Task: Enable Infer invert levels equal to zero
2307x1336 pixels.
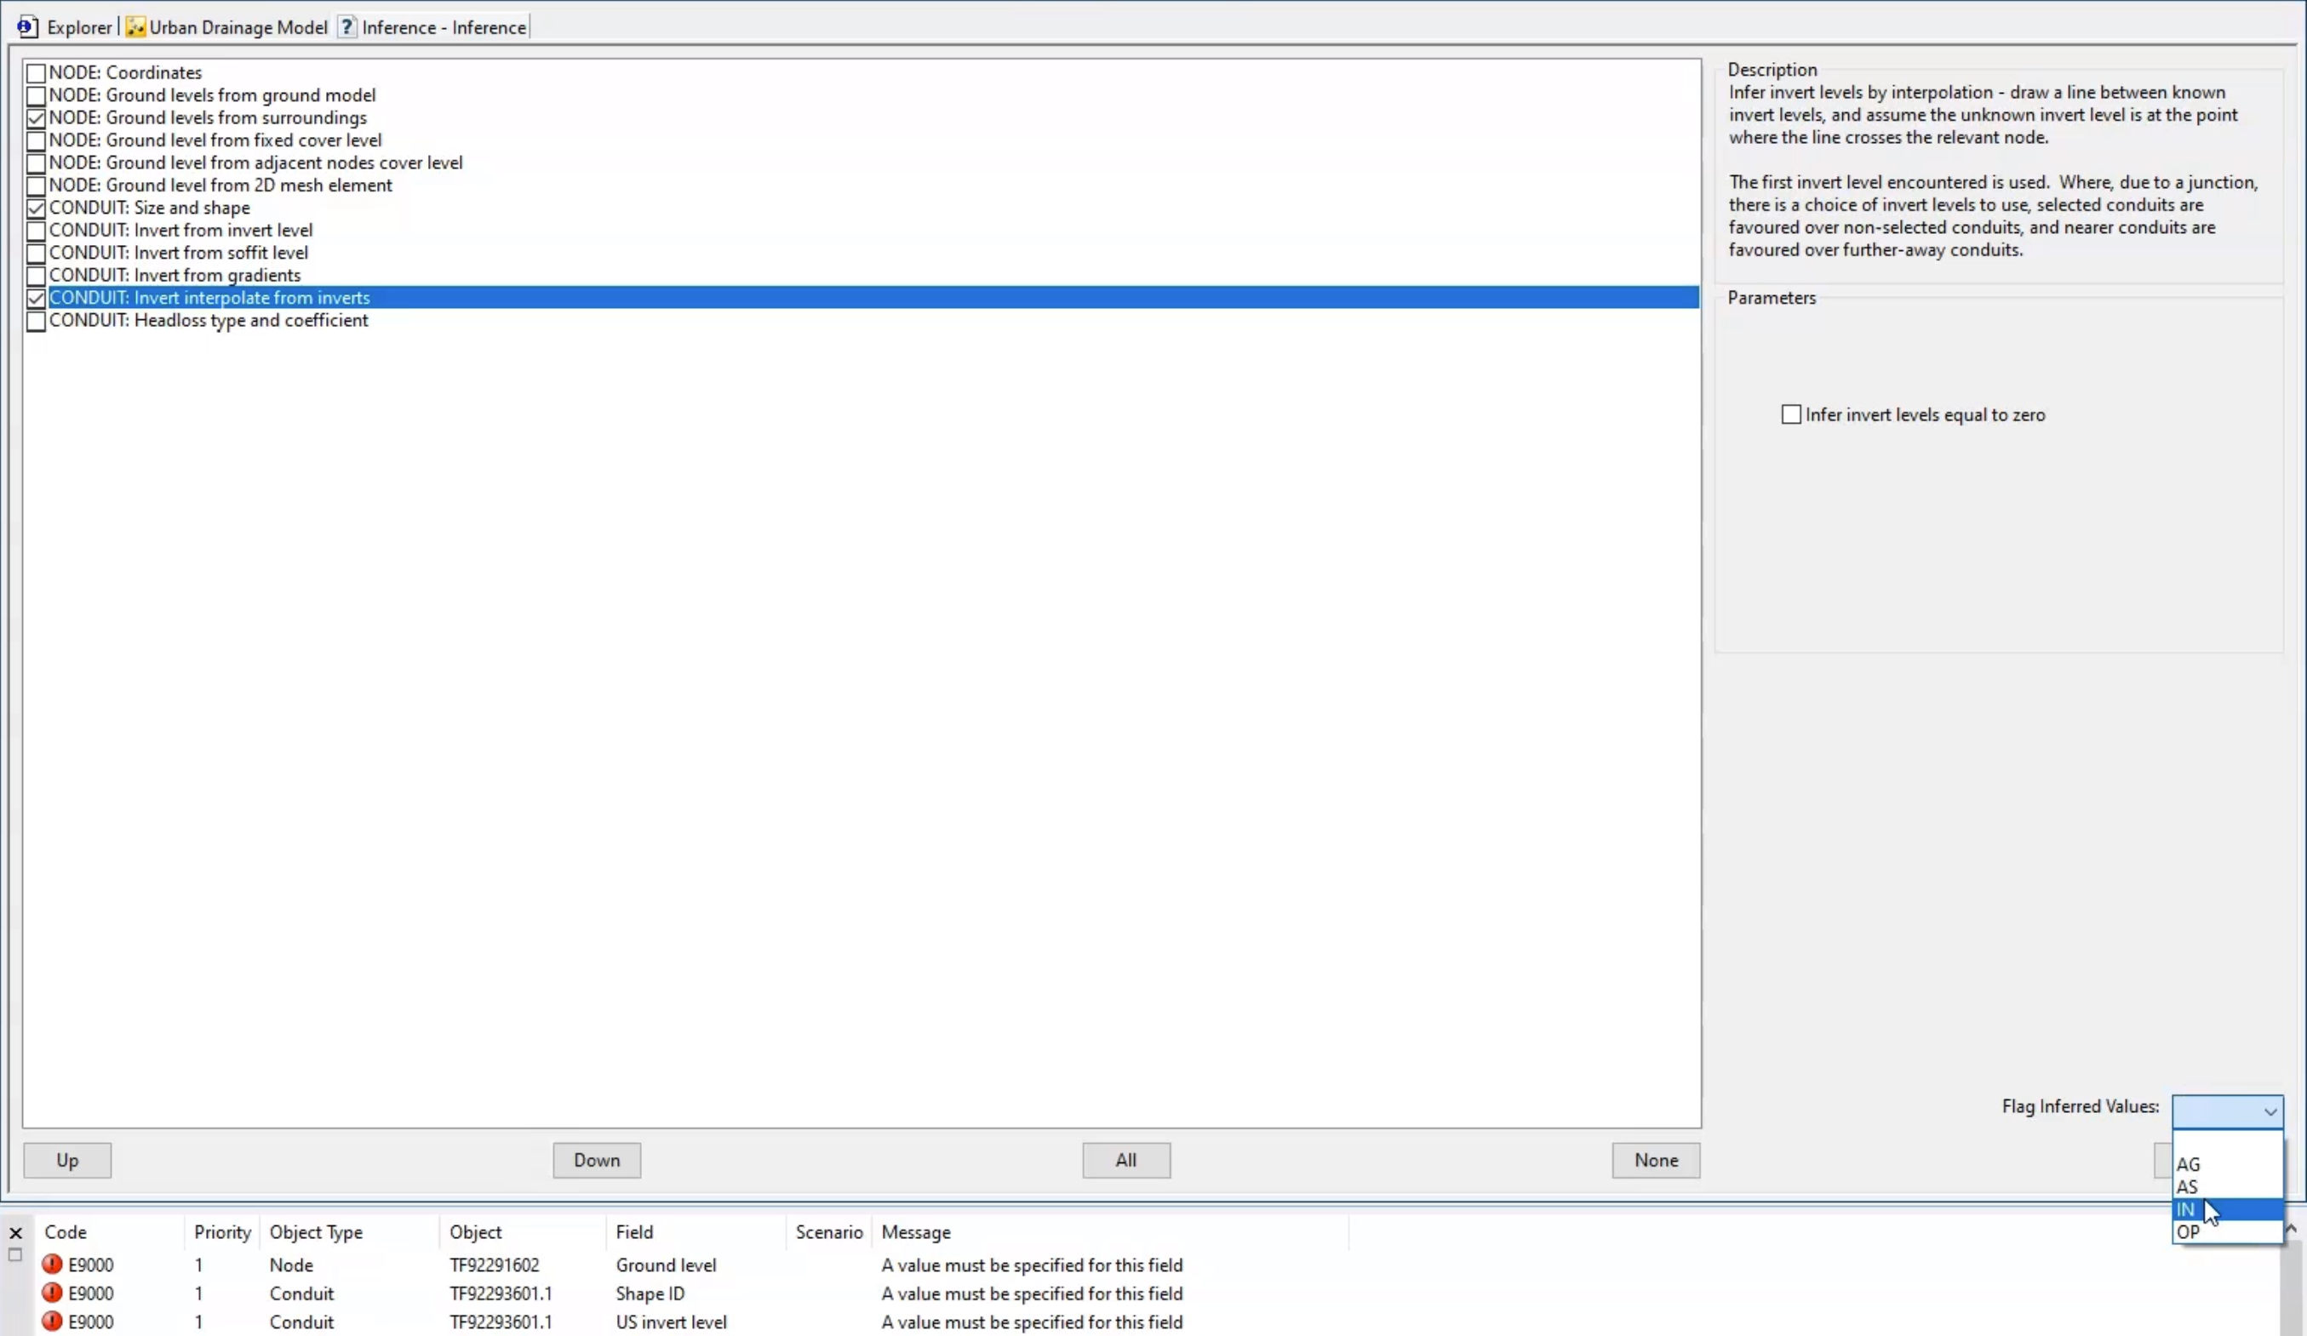Action: coord(1789,414)
